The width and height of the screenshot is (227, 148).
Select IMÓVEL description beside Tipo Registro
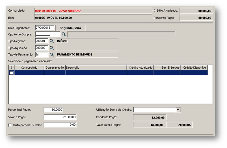(x=87, y=41)
